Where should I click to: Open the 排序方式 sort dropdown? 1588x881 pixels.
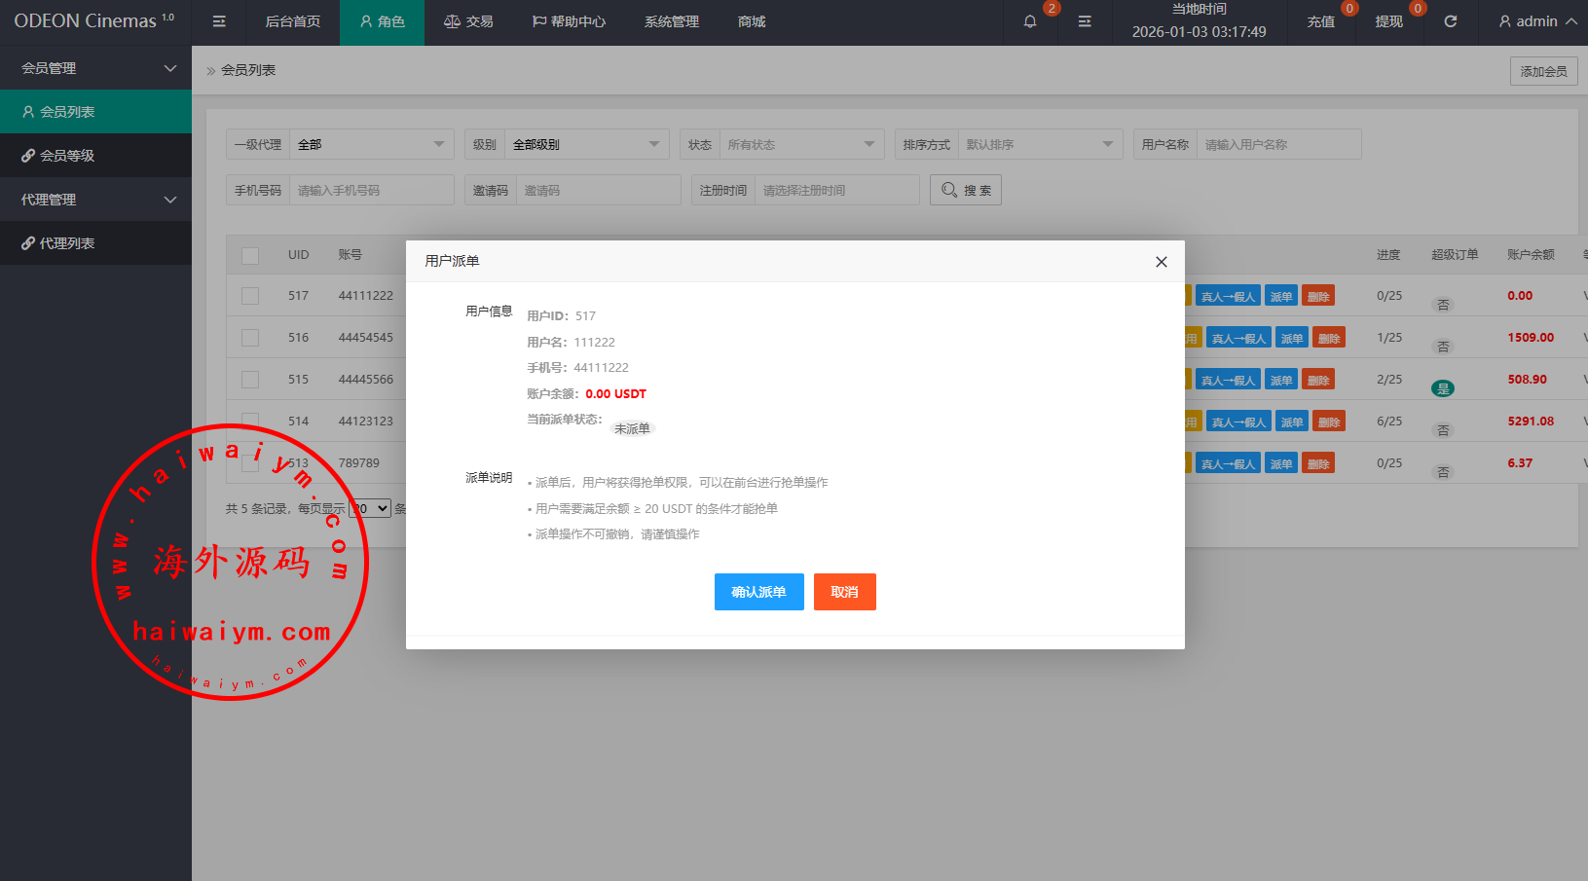1039,144
